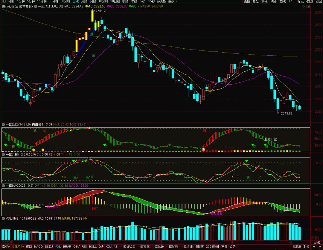Viewport: 323px width, 250px height.
Task: Switch to 周线 weekly period
Action: (x=84, y=1)
